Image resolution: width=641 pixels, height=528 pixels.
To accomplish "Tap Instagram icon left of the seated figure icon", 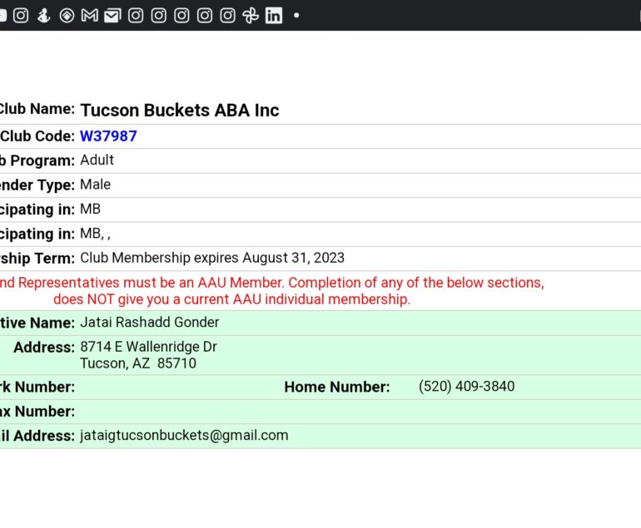I will (21, 16).
